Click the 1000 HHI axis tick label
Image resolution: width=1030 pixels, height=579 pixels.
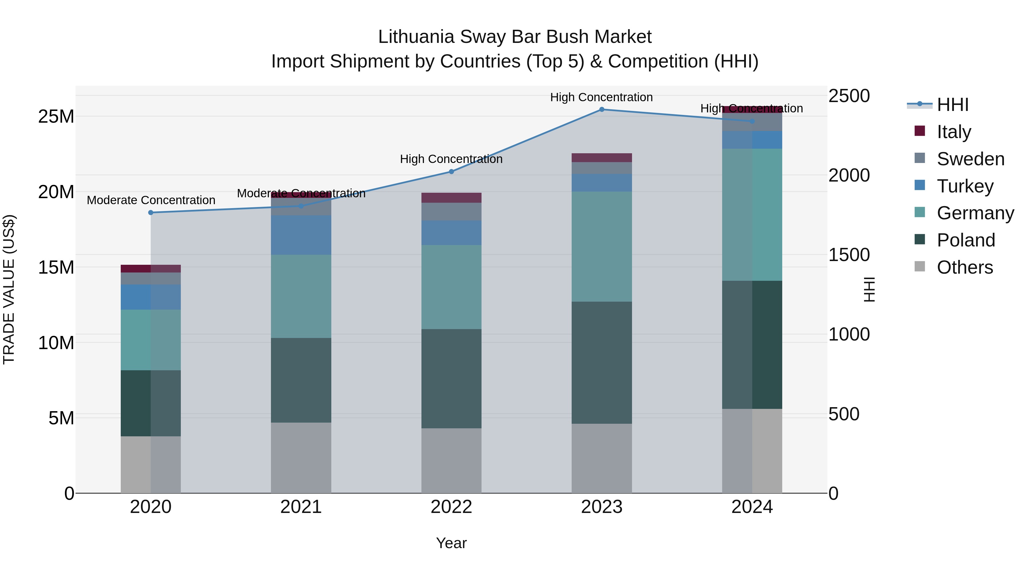click(x=849, y=334)
